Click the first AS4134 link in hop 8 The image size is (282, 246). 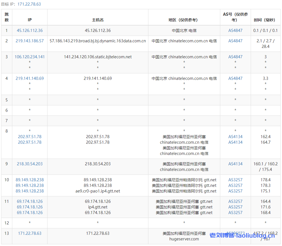pyautogui.click(x=235, y=137)
